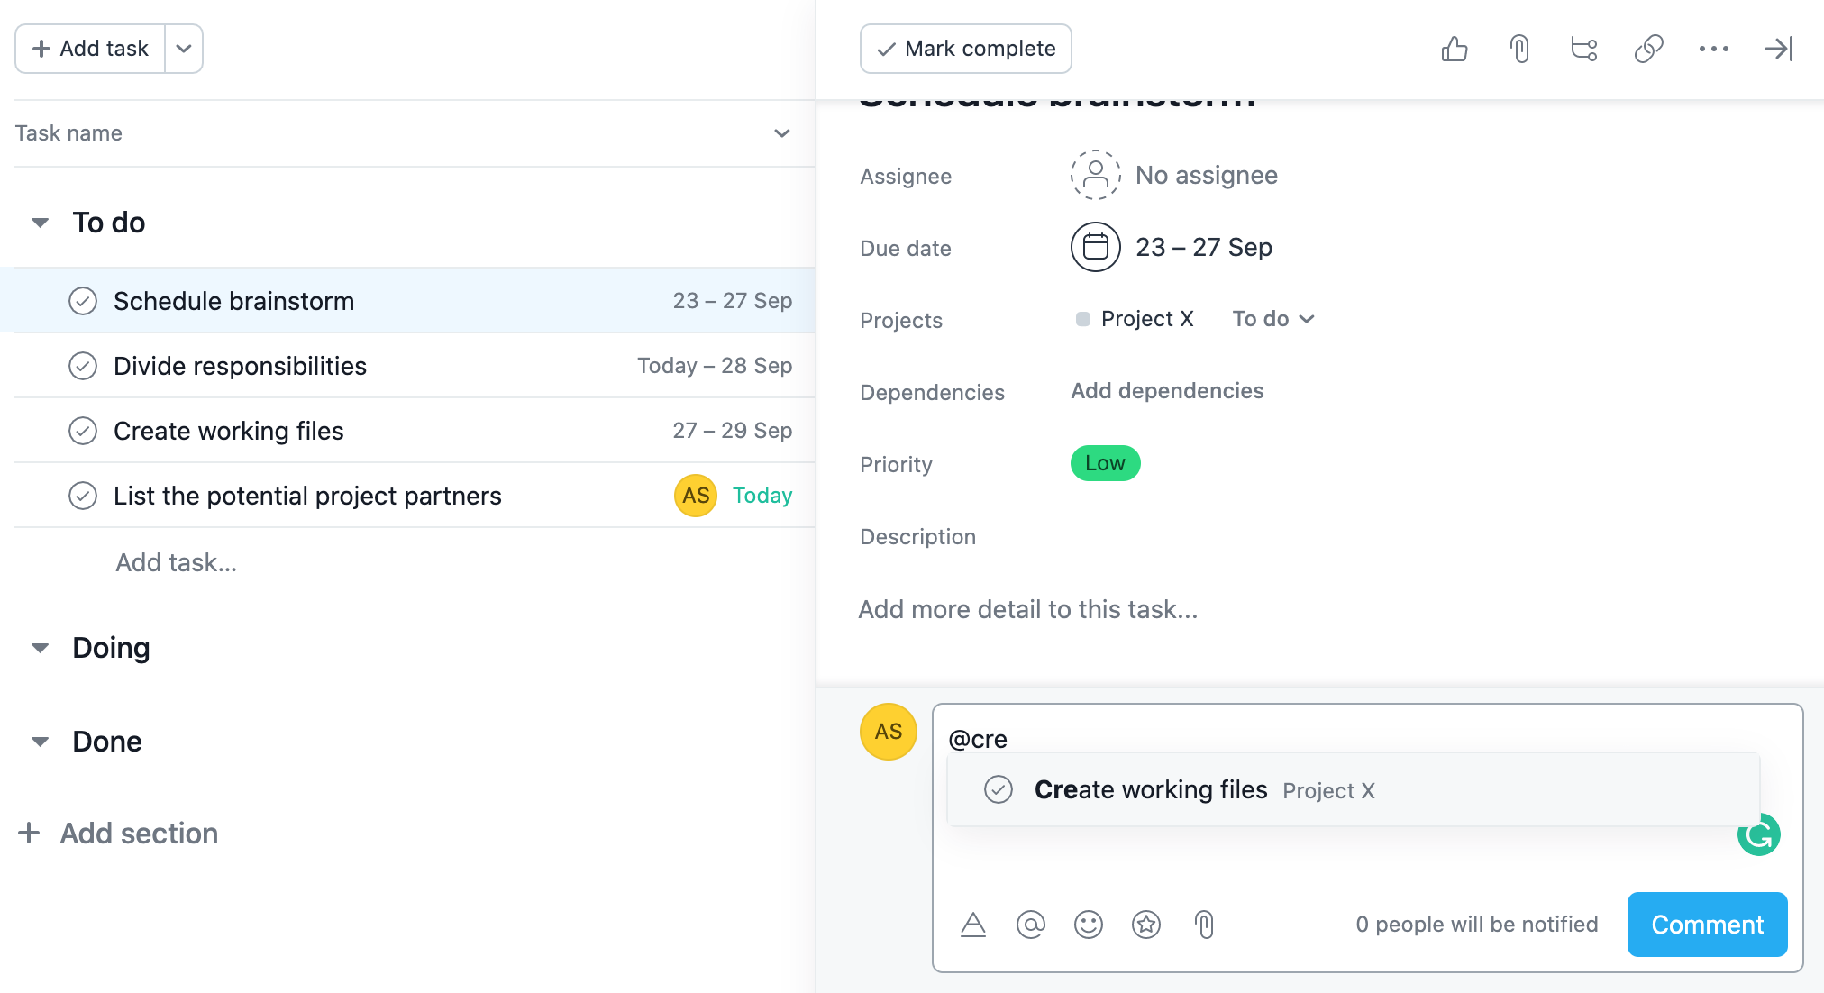The image size is (1824, 993).
Task: Close task details pane with arrow icon
Action: [x=1779, y=49]
